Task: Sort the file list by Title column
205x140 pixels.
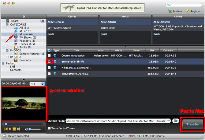Action: tap(76, 50)
